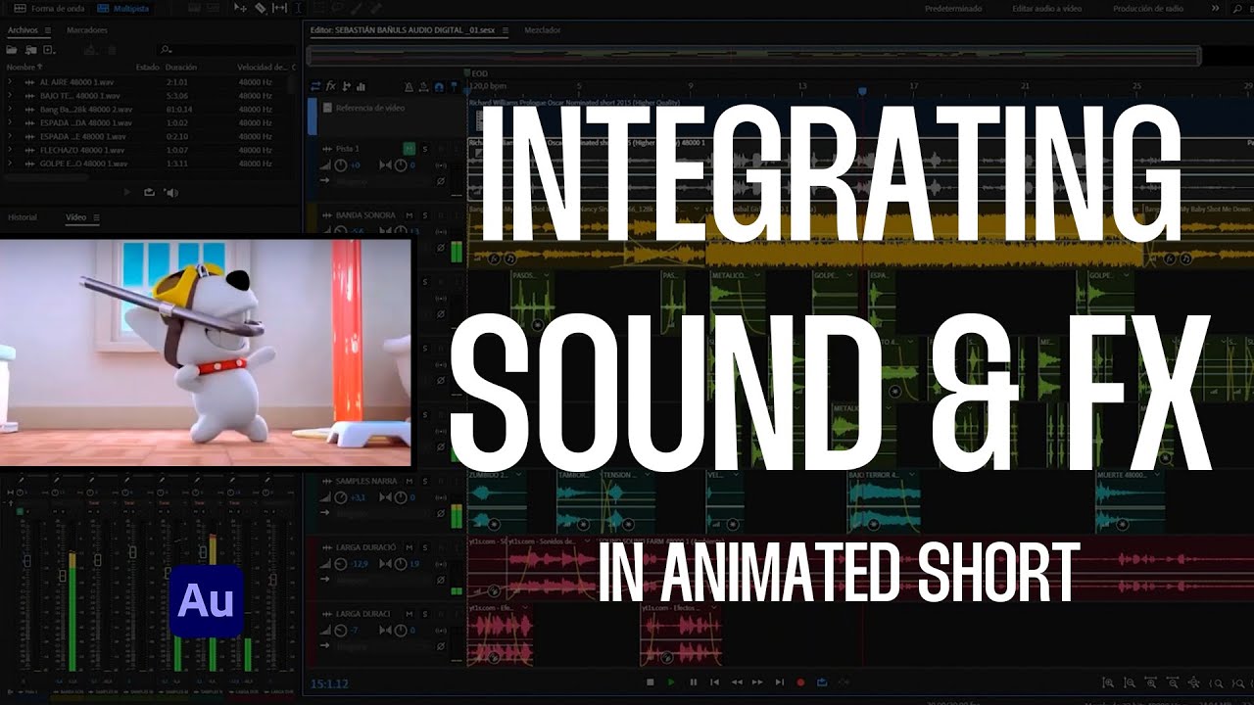Click the Import File icon in Archivos

pyautogui.click(x=30, y=49)
